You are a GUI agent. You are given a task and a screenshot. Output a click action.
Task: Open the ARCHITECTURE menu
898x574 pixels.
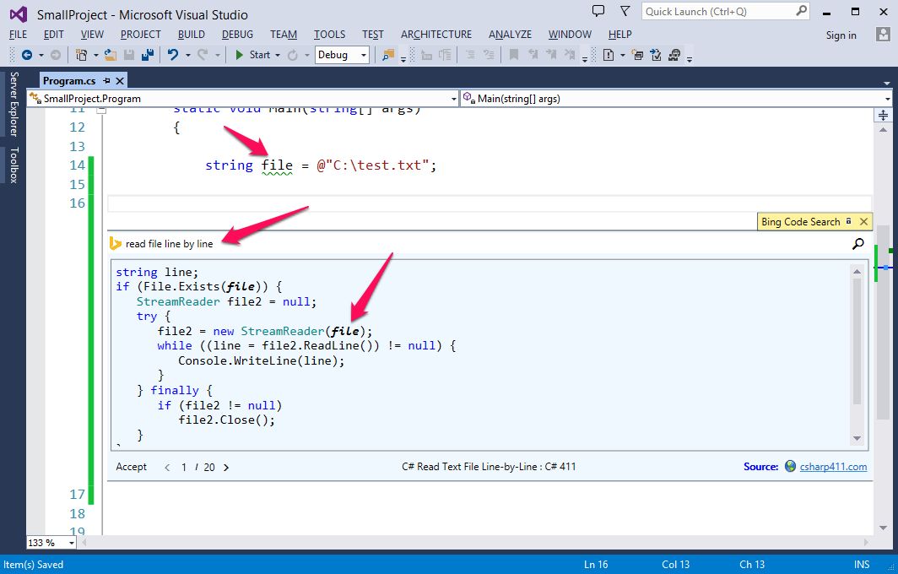click(x=436, y=35)
